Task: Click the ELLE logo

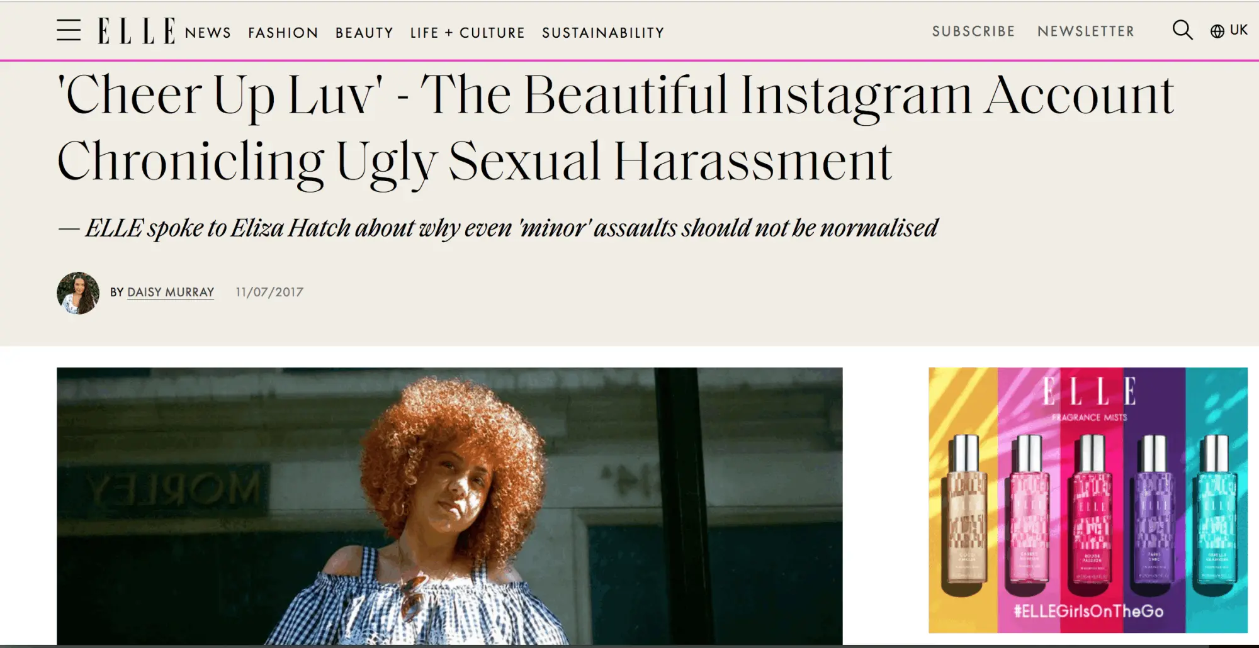Action: [137, 31]
